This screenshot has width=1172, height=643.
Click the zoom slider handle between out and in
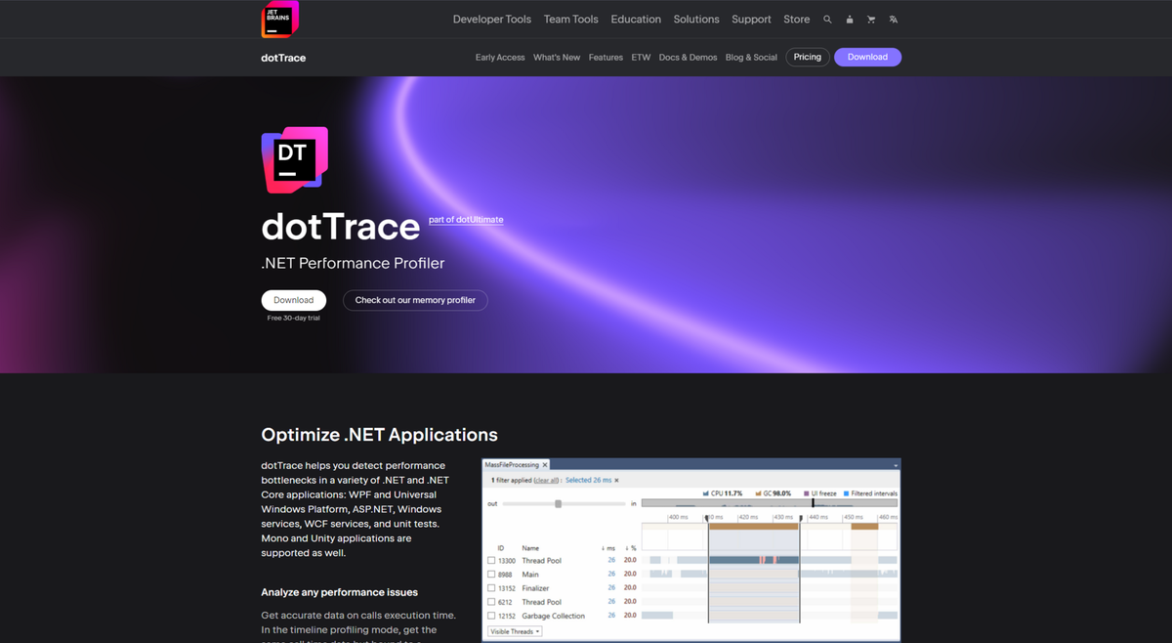click(x=558, y=504)
